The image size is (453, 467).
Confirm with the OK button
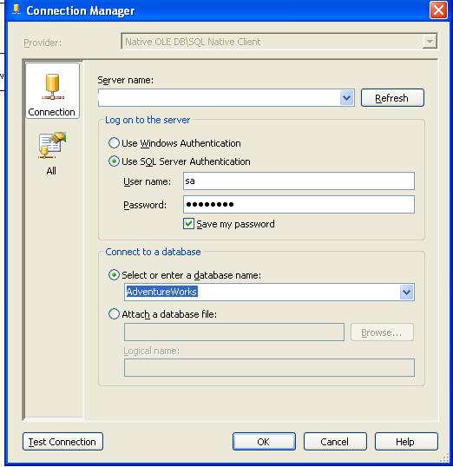point(264,442)
